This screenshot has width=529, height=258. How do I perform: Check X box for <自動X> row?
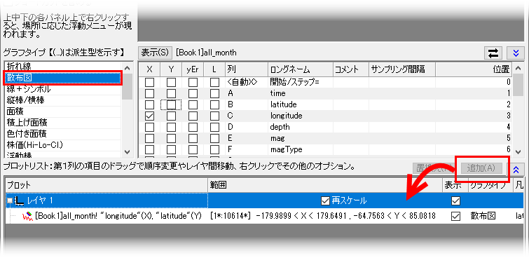[x=149, y=83]
